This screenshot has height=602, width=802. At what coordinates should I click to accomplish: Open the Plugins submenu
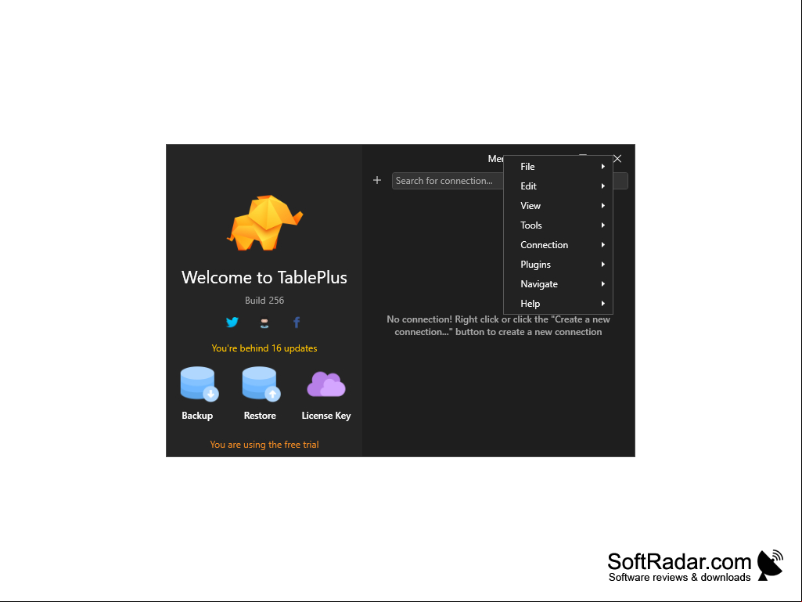(x=558, y=265)
